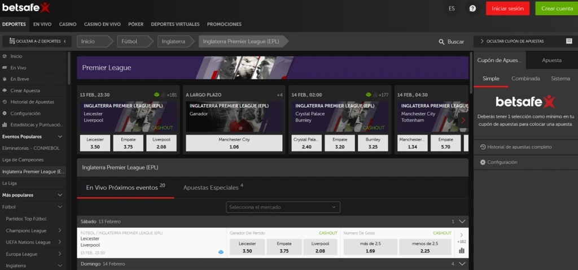Click the green cube icon on Crystal Palace card

368,95
